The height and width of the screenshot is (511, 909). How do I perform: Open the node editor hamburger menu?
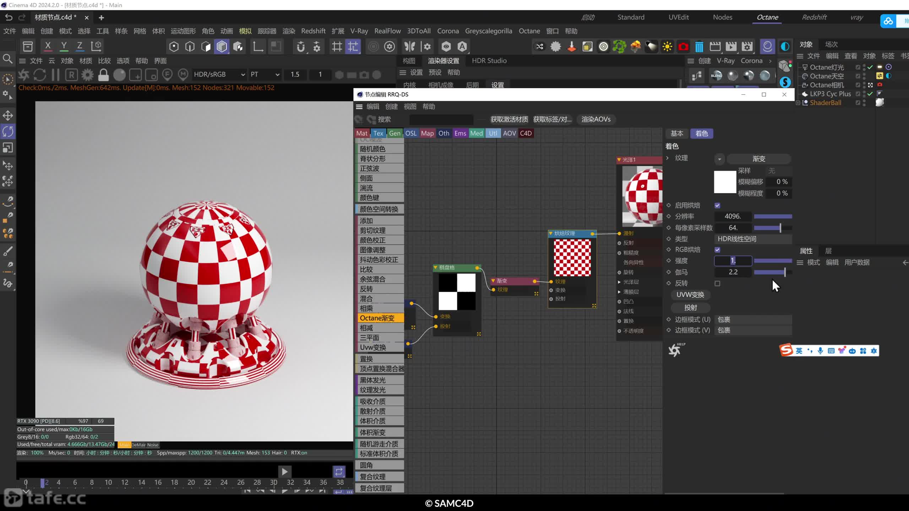[359, 106]
